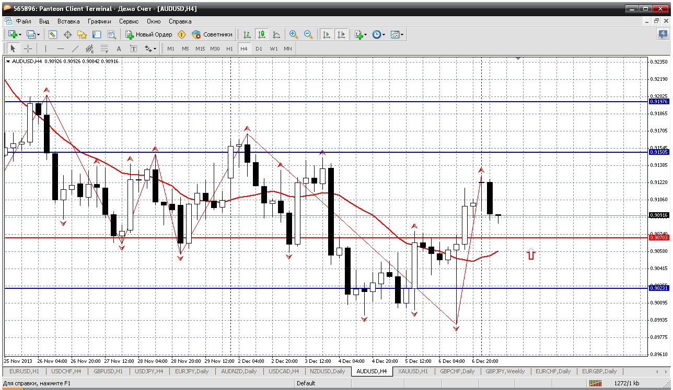Open the blue notification bubble icon
Viewport: 673px width, 390px height.
point(663,34)
